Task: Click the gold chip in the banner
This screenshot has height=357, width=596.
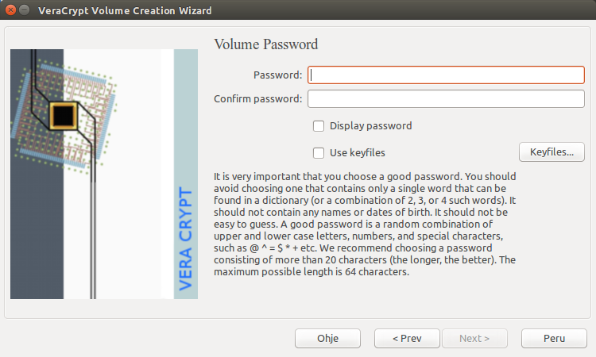Action: [x=62, y=115]
